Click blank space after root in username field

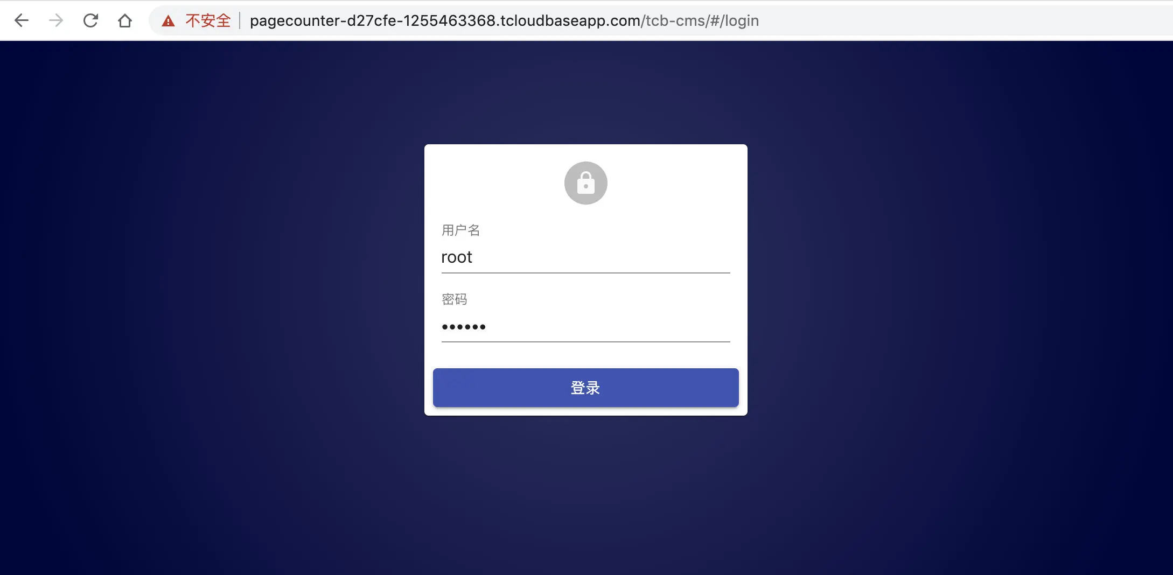(x=603, y=257)
